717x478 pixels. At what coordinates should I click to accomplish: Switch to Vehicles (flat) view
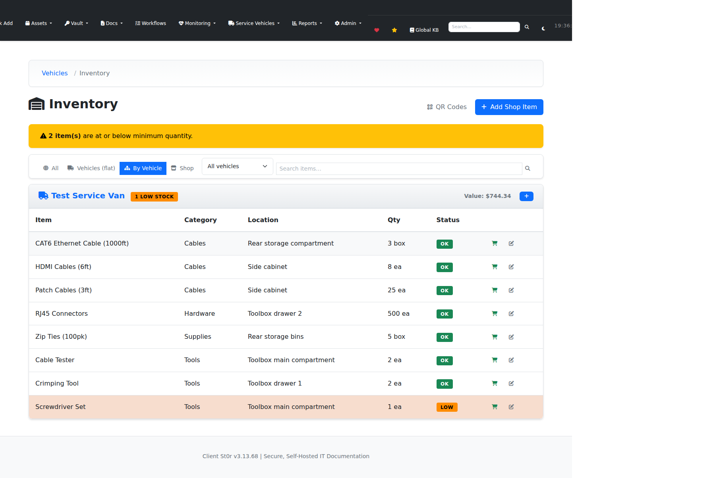click(91, 169)
